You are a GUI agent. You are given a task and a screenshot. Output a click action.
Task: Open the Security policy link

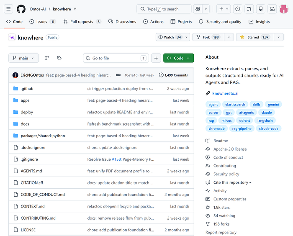[226, 174]
